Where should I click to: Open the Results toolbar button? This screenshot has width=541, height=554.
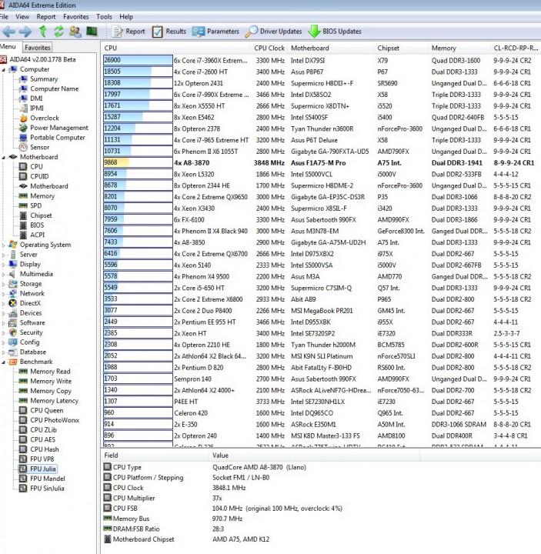[169, 32]
